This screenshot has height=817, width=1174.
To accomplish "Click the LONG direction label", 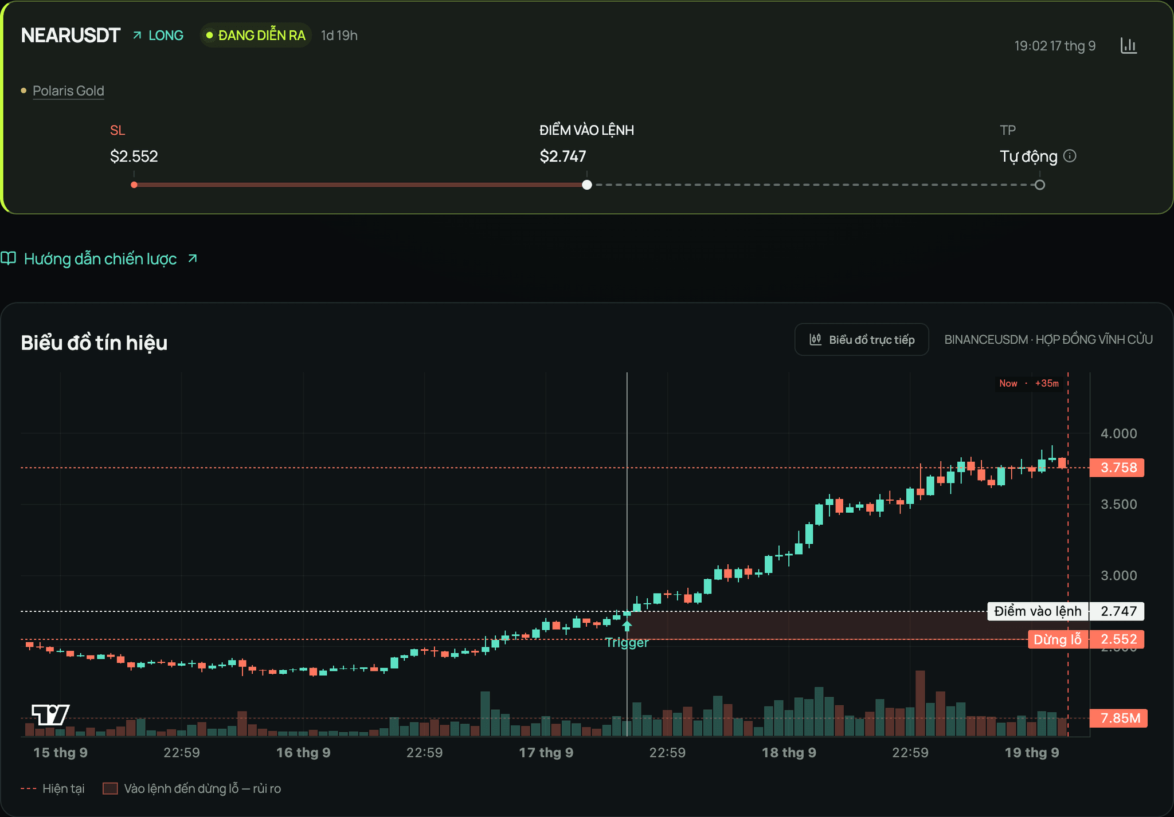I will (166, 36).
